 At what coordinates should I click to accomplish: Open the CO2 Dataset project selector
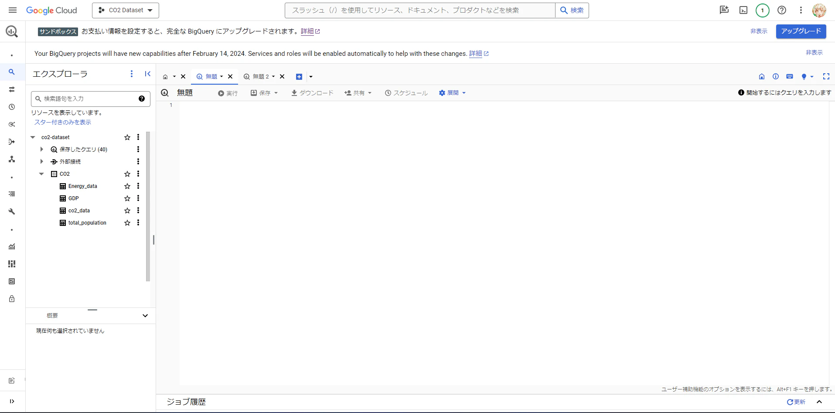[x=126, y=10]
